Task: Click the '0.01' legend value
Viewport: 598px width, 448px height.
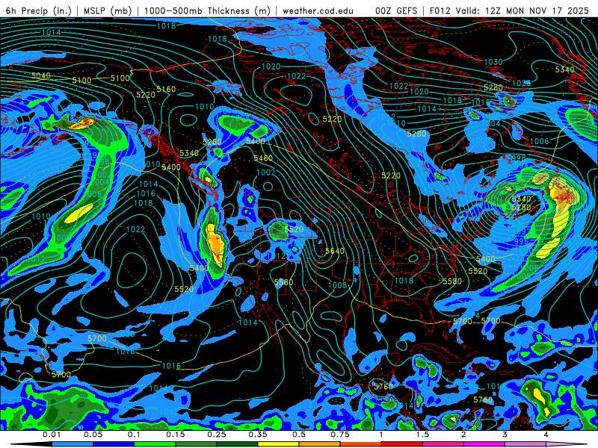Action: (52, 435)
